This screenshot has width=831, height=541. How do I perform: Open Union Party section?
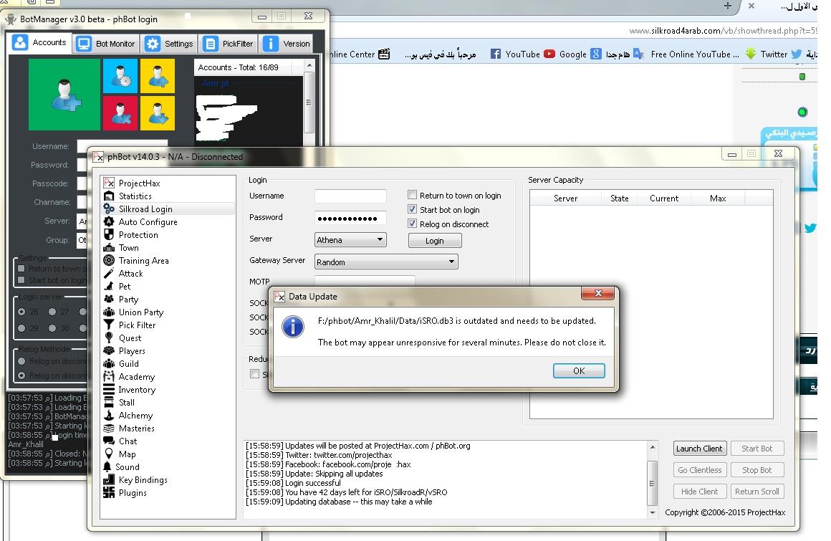(x=140, y=312)
